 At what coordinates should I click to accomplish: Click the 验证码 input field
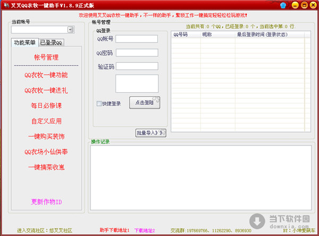[x=137, y=67]
